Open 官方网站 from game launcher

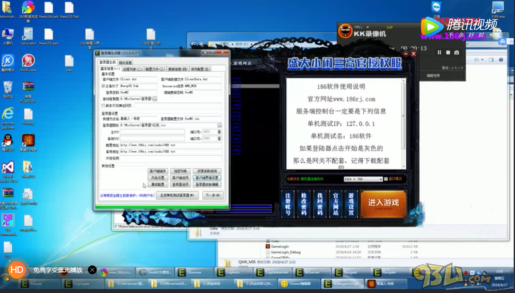coord(336,204)
